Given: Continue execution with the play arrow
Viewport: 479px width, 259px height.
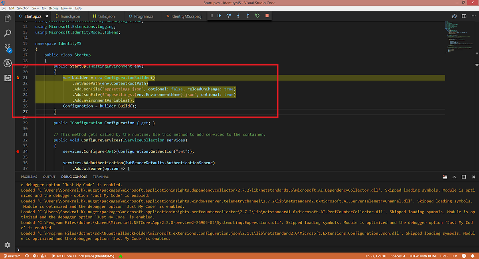Looking at the screenshot, I should [x=219, y=16].
